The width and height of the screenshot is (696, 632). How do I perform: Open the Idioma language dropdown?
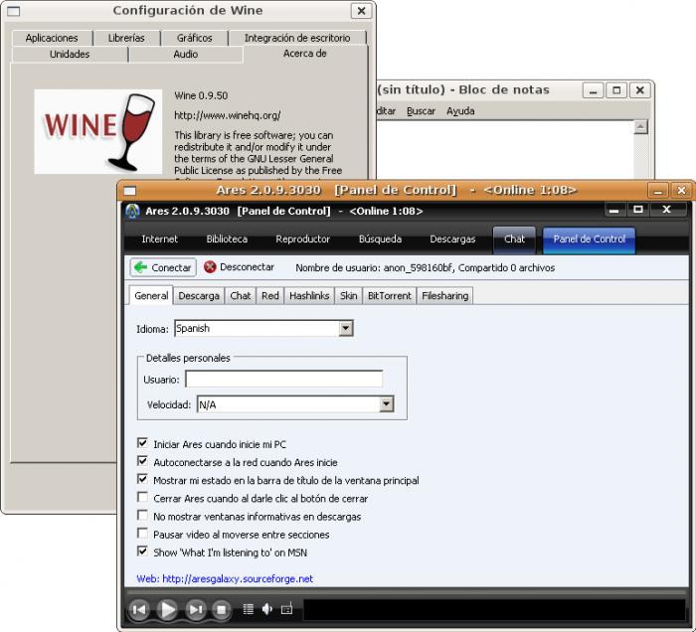pos(345,328)
